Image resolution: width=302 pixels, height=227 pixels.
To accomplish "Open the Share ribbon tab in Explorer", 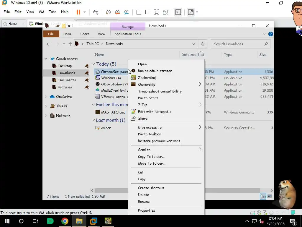I will point(85,34).
